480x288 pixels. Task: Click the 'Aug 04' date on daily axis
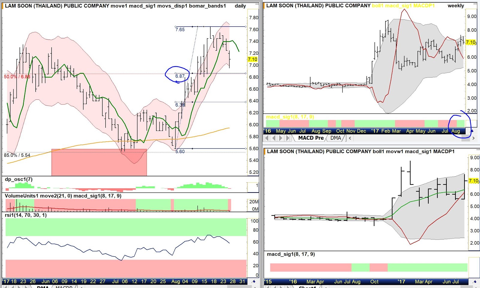pos(180,281)
